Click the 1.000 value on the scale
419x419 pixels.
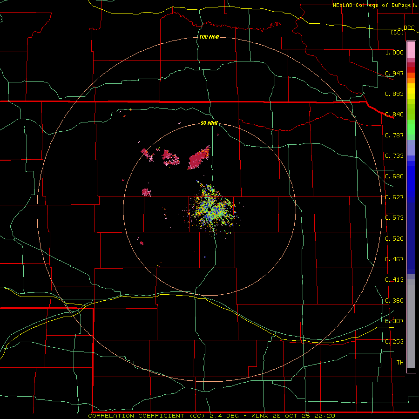(394, 52)
